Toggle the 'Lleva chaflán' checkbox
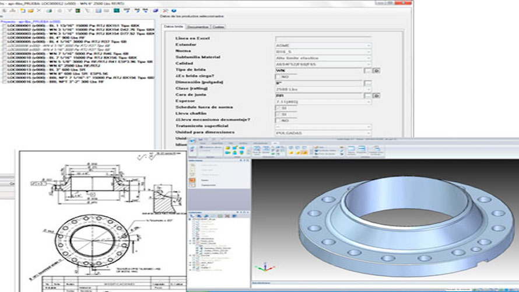 tap(278, 114)
